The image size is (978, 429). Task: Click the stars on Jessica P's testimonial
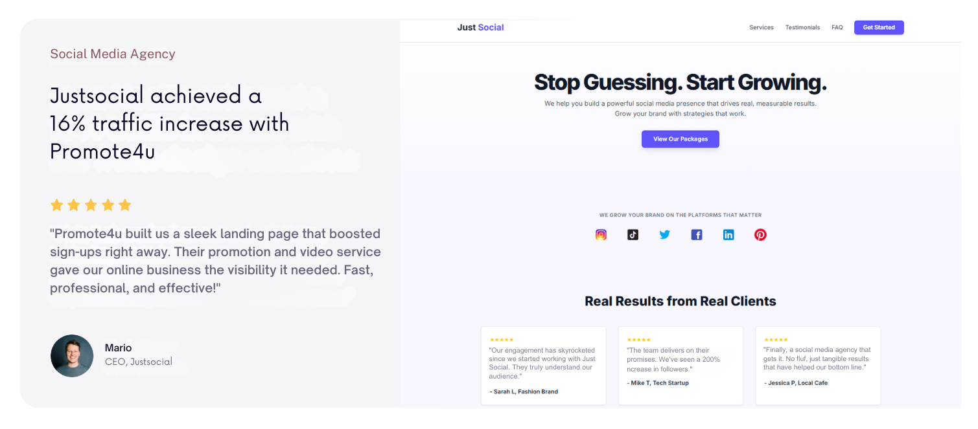[x=776, y=340]
